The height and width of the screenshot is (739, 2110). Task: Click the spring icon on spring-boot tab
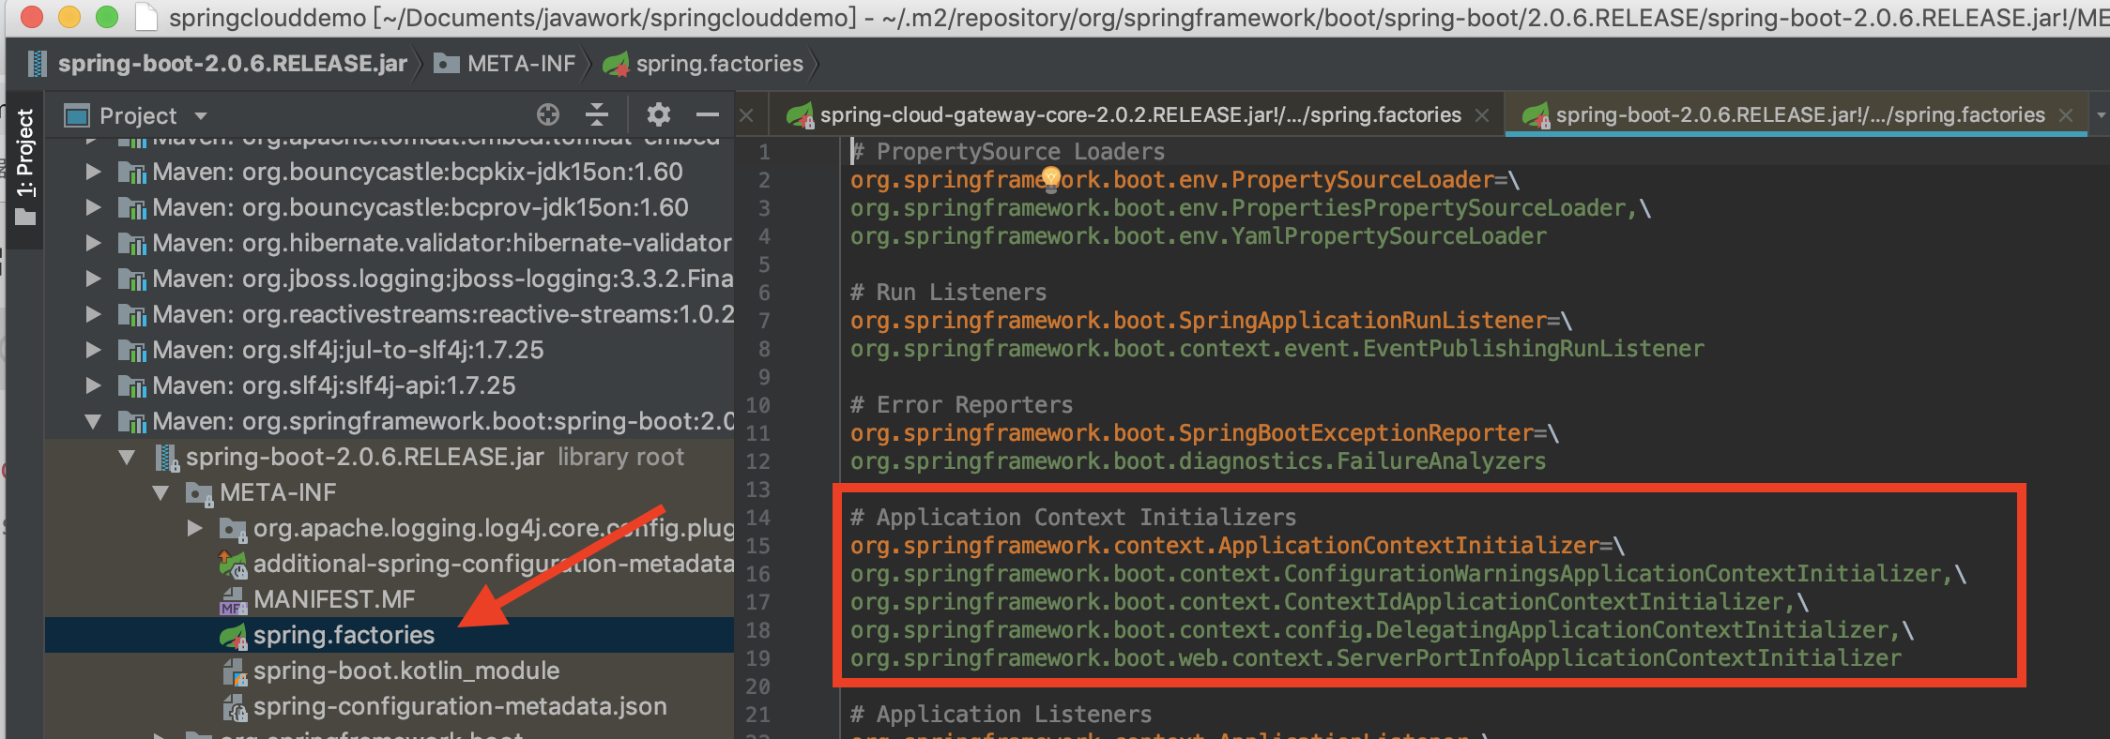coord(1536,115)
